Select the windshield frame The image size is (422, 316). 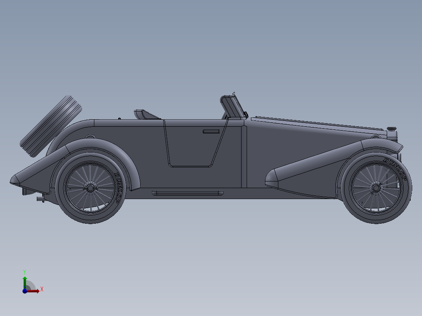tap(233, 107)
